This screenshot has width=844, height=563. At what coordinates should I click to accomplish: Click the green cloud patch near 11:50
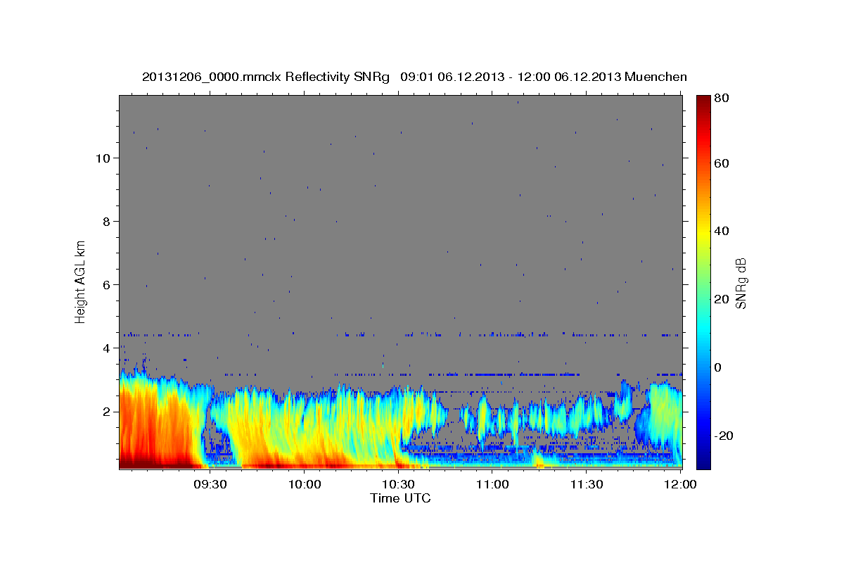point(664,415)
